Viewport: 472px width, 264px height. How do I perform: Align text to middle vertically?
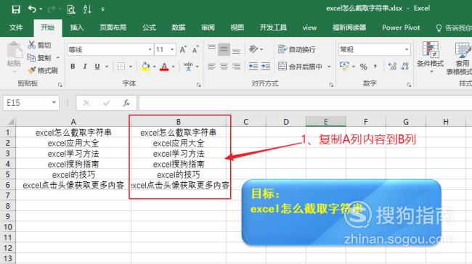coord(224,49)
